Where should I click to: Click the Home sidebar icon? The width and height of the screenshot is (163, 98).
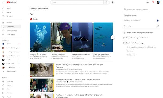(x=3, y=8)
